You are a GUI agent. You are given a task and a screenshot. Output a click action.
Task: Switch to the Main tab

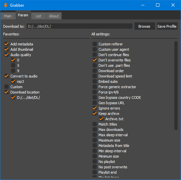(8, 16)
